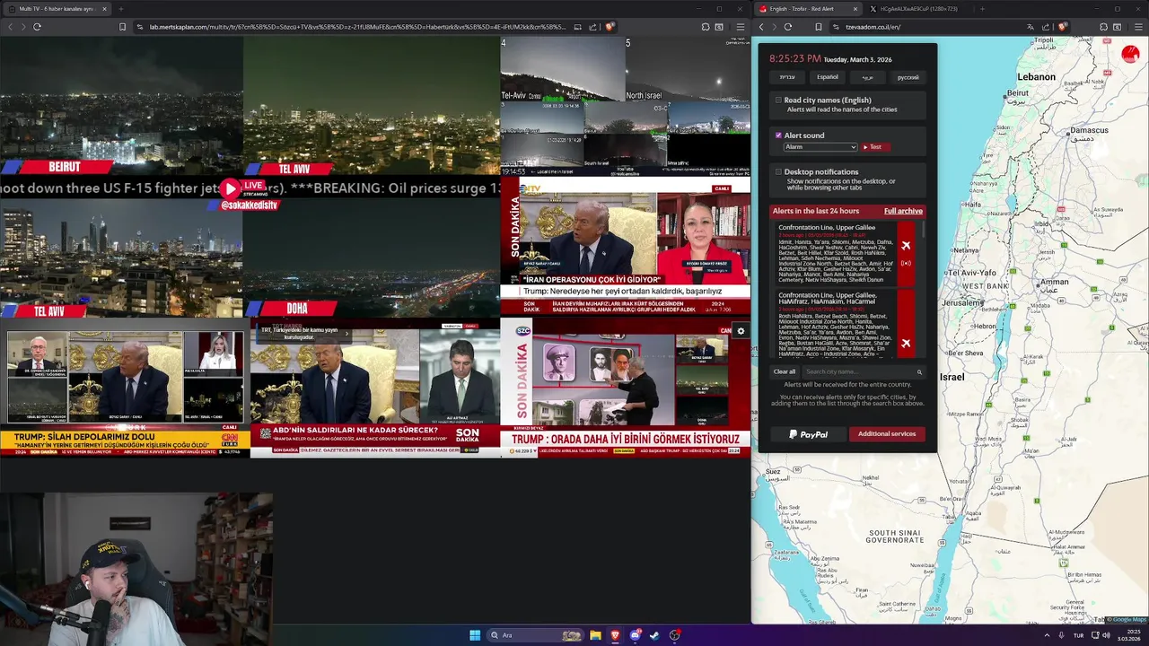
Task: Click Brave shield icon in Tzofar window
Action: coord(1063,27)
